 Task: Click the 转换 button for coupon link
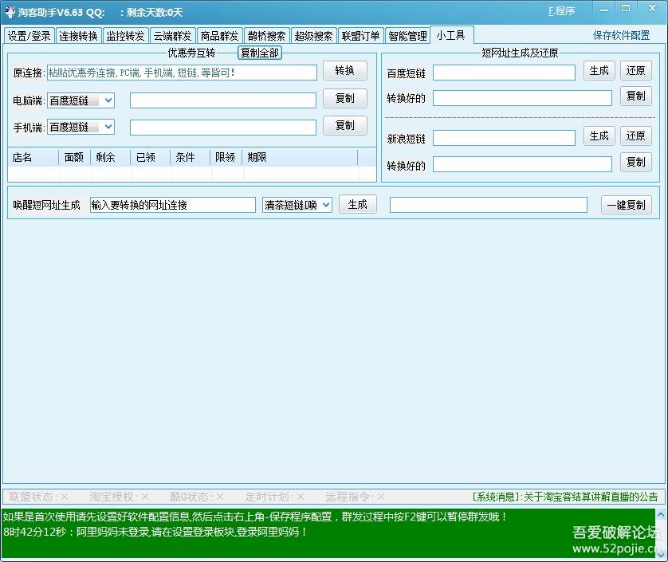coord(344,70)
